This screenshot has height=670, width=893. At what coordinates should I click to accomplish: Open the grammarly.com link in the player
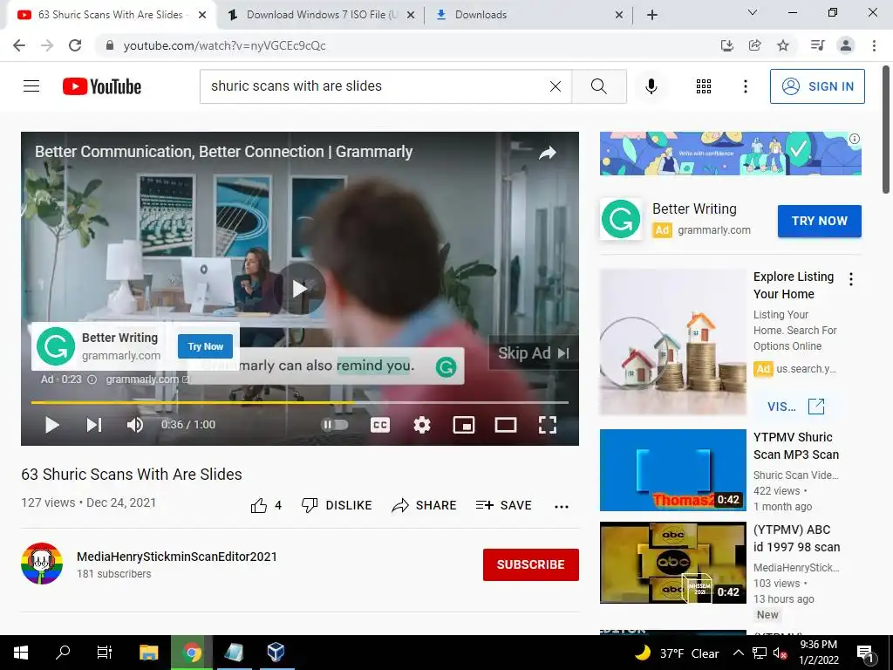click(x=147, y=379)
